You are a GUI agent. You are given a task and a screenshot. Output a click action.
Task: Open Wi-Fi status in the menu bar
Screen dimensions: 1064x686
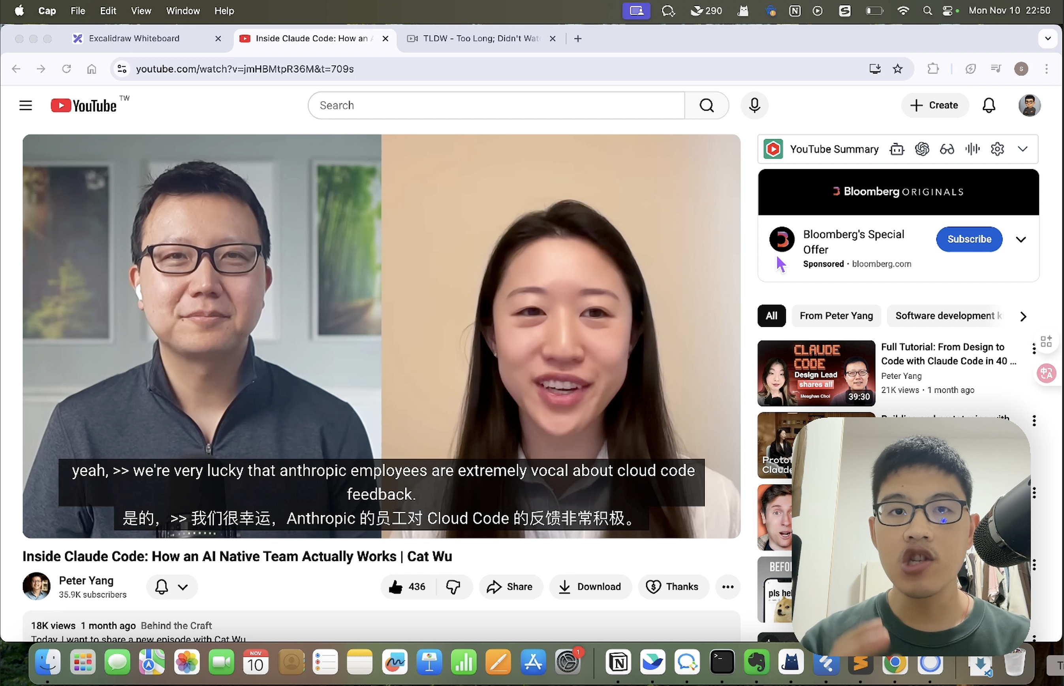click(903, 11)
